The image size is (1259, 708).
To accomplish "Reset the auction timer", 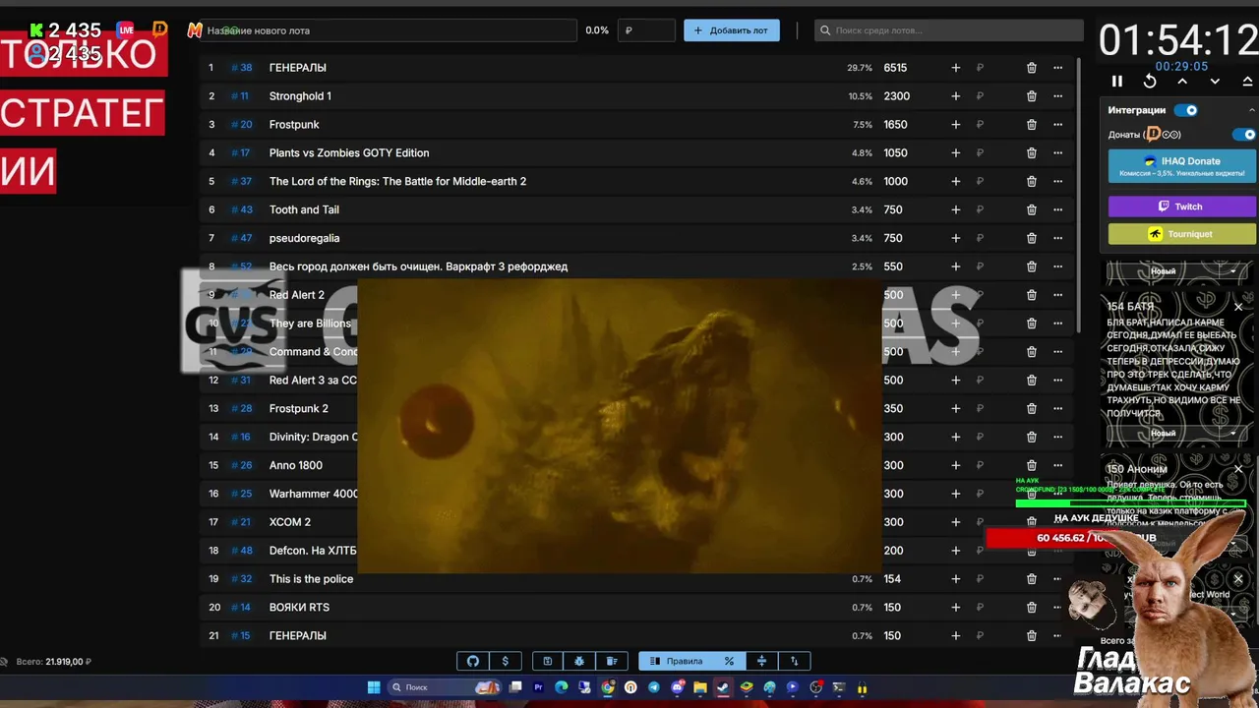I will (1150, 82).
